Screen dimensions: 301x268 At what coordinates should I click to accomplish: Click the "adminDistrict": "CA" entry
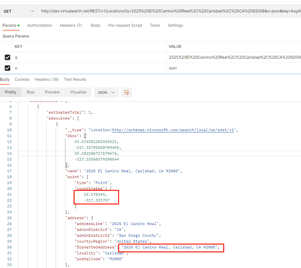pyautogui.click(x=100, y=230)
